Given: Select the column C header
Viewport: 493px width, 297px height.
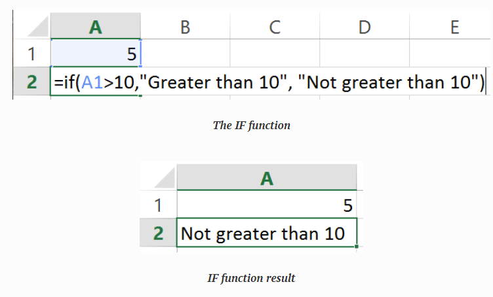Looking at the screenshot, I should 275,27.
